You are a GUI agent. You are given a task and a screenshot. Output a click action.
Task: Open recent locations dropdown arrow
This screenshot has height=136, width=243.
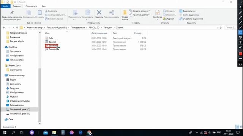(x=13, y=28)
